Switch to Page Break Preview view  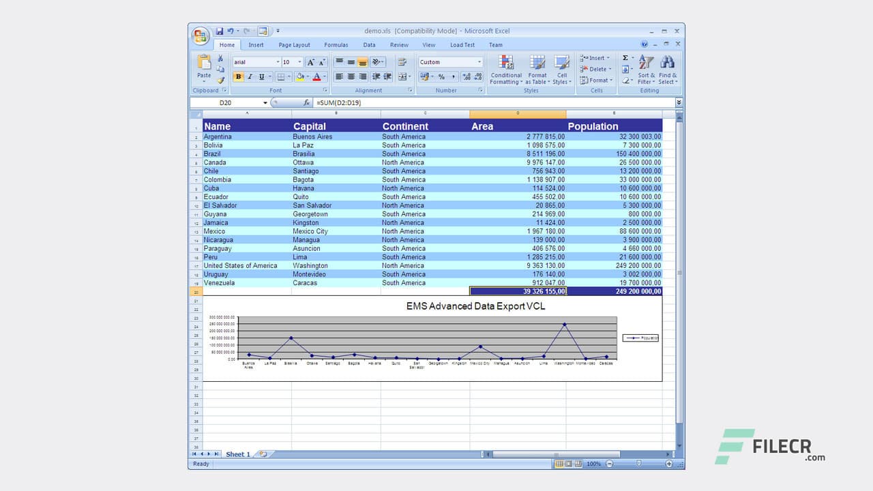coord(577,464)
